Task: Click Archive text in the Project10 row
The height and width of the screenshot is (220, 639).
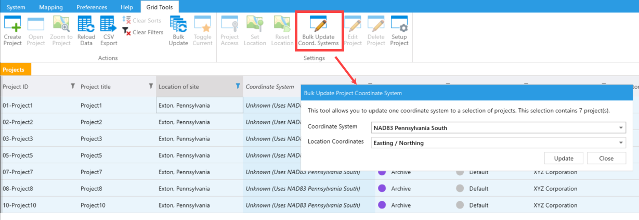Action: click(401, 205)
